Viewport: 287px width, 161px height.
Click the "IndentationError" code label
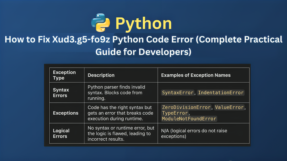221,93
